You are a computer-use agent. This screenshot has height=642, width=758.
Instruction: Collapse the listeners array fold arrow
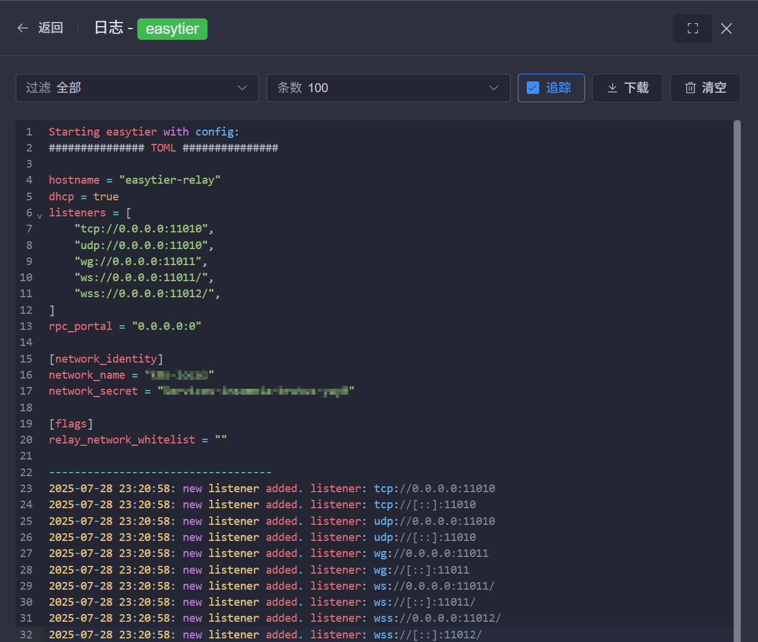coord(40,216)
